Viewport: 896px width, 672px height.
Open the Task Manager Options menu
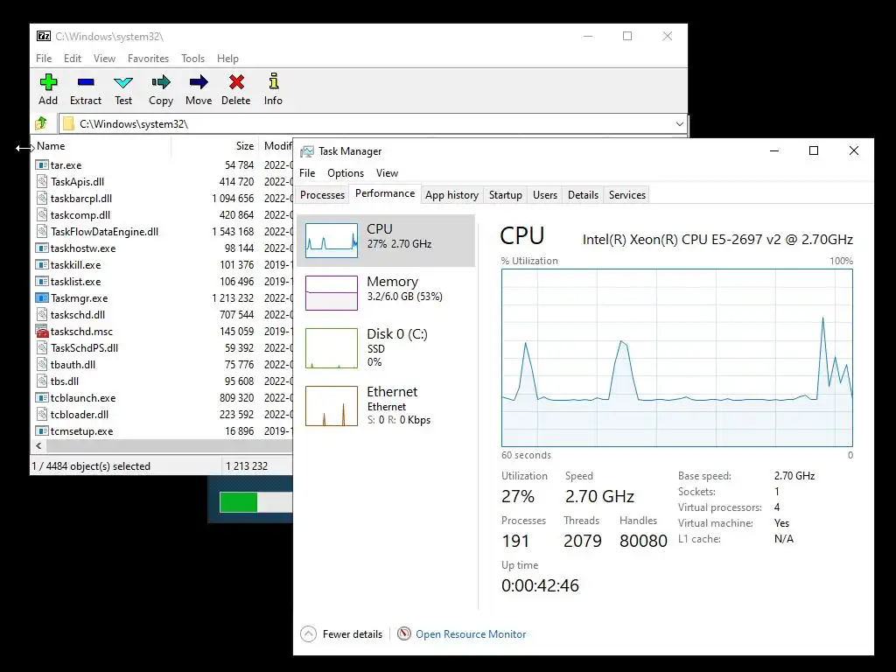[x=346, y=173]
